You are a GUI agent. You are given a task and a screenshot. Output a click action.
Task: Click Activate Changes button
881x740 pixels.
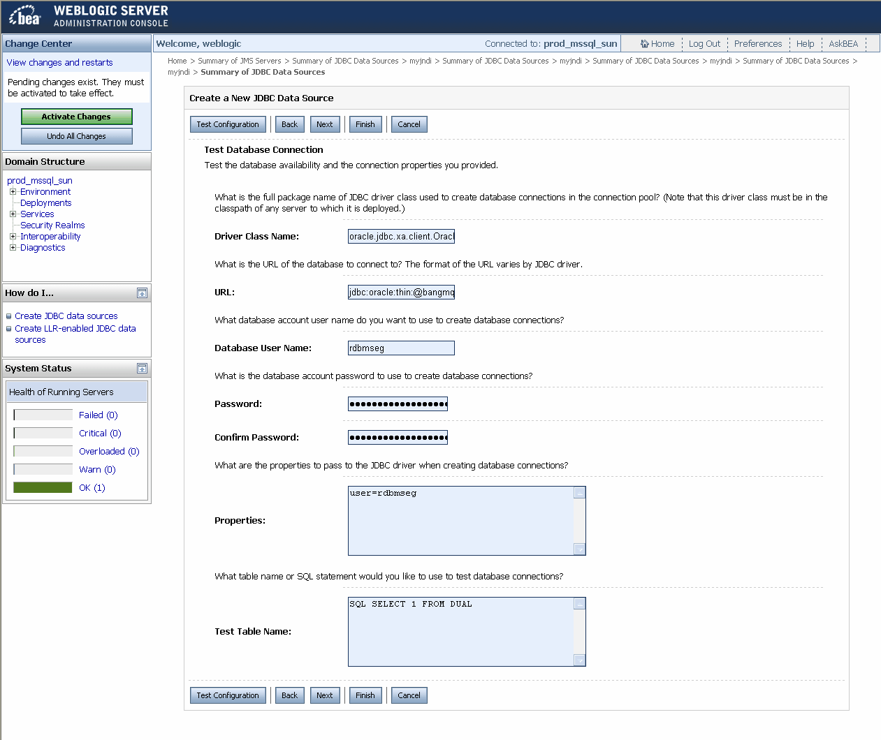point(76,117)
